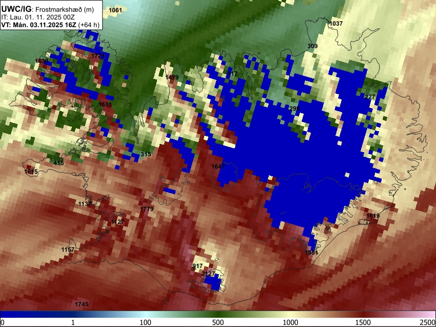The width and height of the screenshot is (436, 327).
Task: Click the initial time line 'IT: Lau. 01. 11. 2025 00Z'
Action: [x=38, y=17]
